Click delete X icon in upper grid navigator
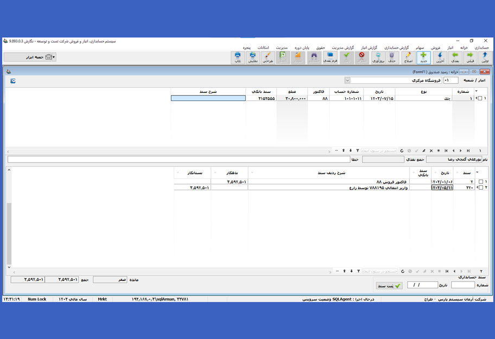The height and width of the screenshot is (339, 495). click(431, 150)
